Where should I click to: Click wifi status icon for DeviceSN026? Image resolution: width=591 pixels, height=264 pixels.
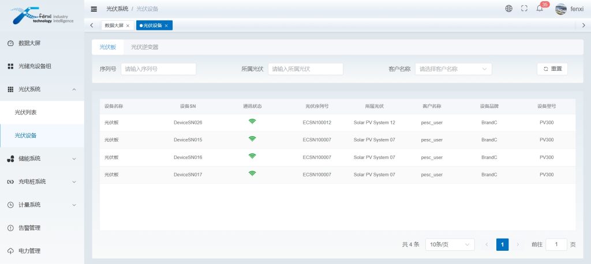(252, 122)
